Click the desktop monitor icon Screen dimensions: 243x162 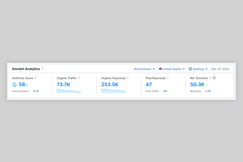coord(190,69)
